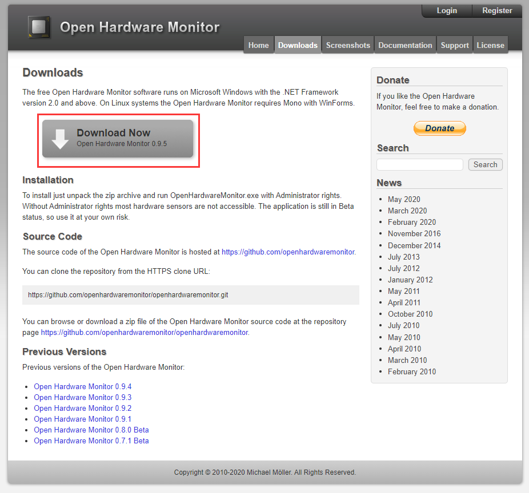The image size is (529, 493).
Task: Open the July 2012 news entry
Action: [x=403, y=268]
